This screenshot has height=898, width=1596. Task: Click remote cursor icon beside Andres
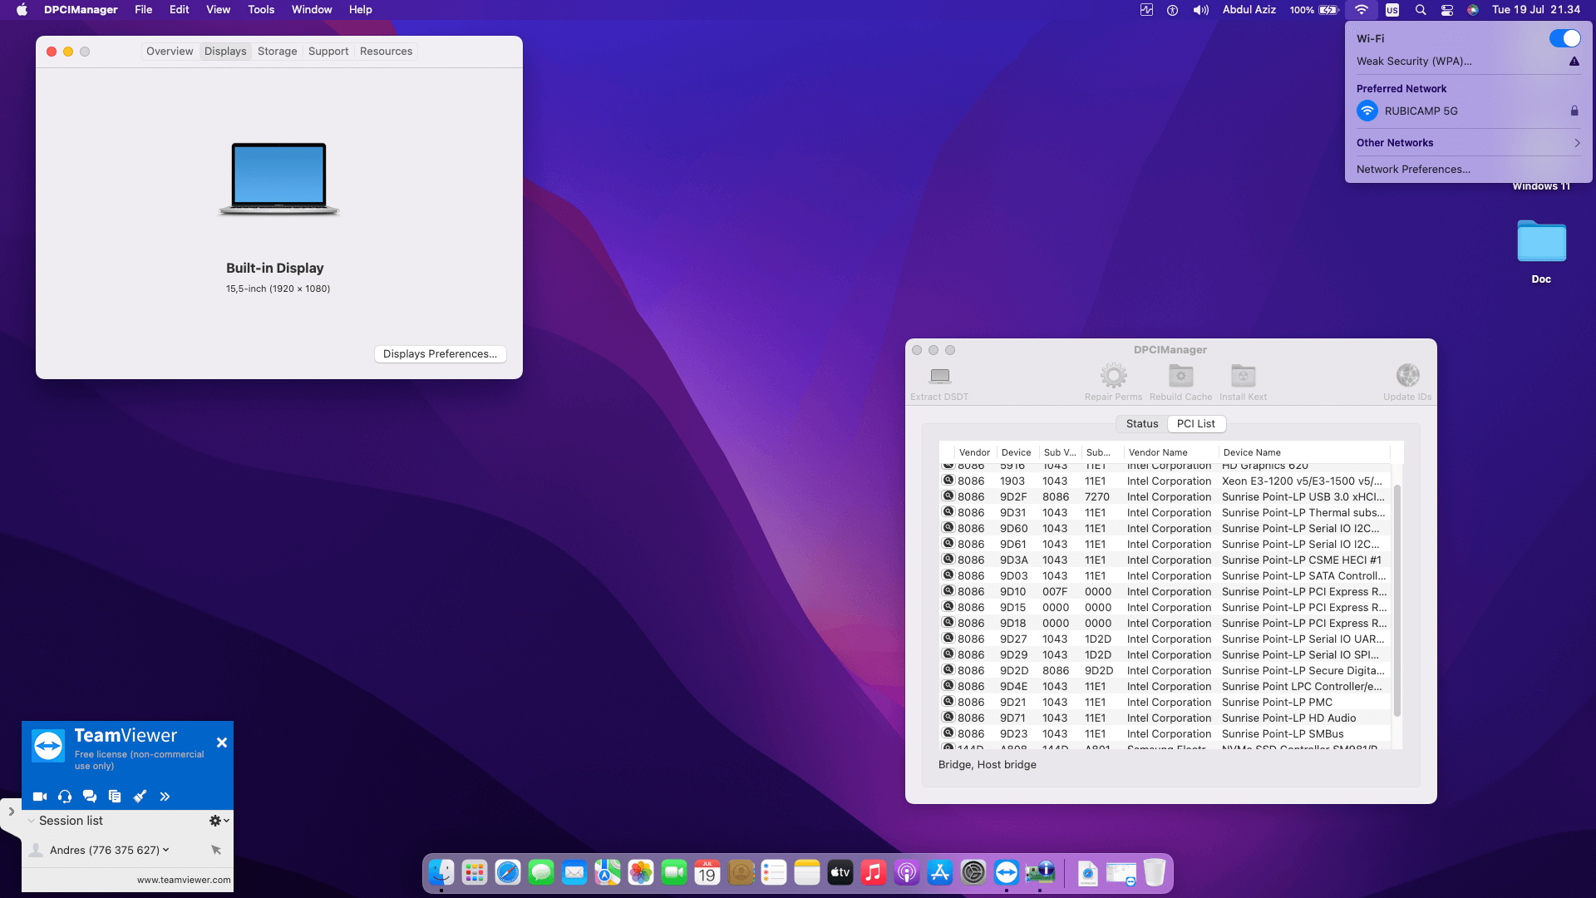(216, 850)
